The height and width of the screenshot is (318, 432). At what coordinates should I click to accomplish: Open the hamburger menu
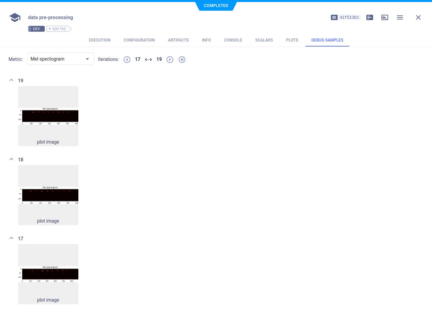(400, 17)
